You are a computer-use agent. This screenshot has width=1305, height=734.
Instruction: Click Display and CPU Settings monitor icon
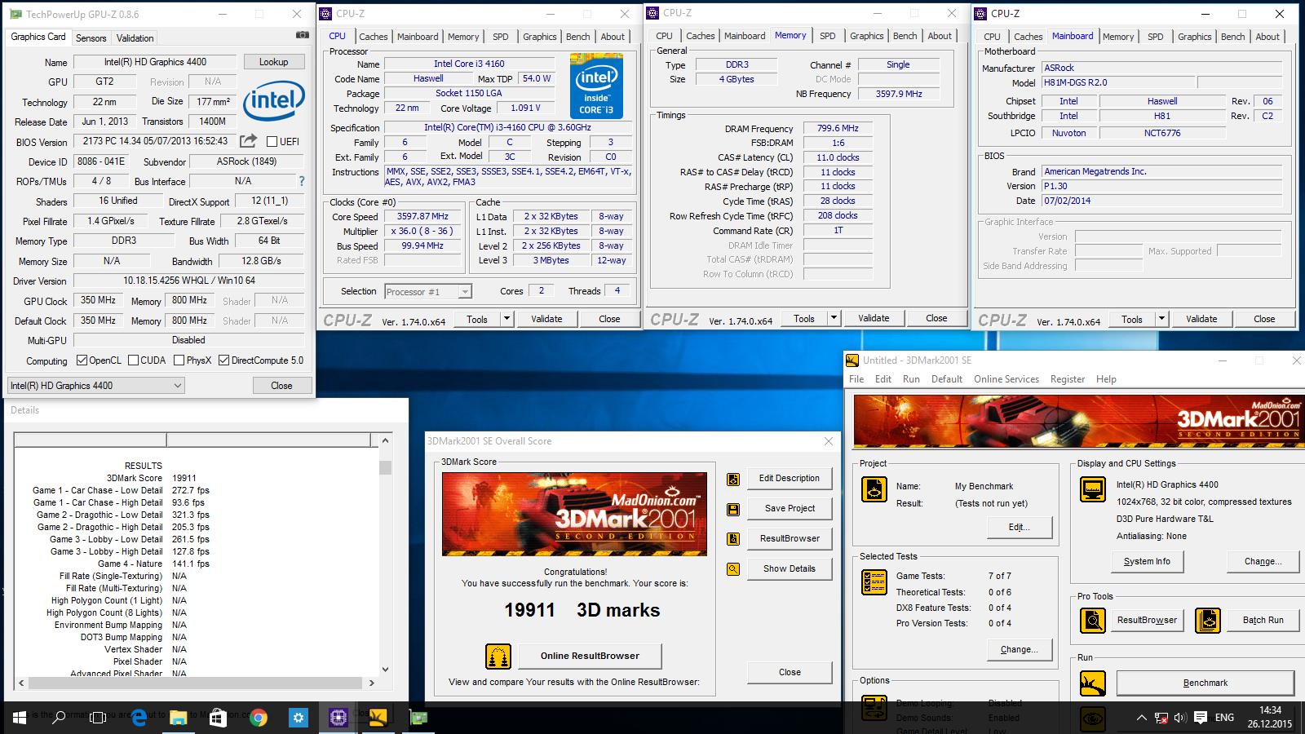tap(1092, 489)
